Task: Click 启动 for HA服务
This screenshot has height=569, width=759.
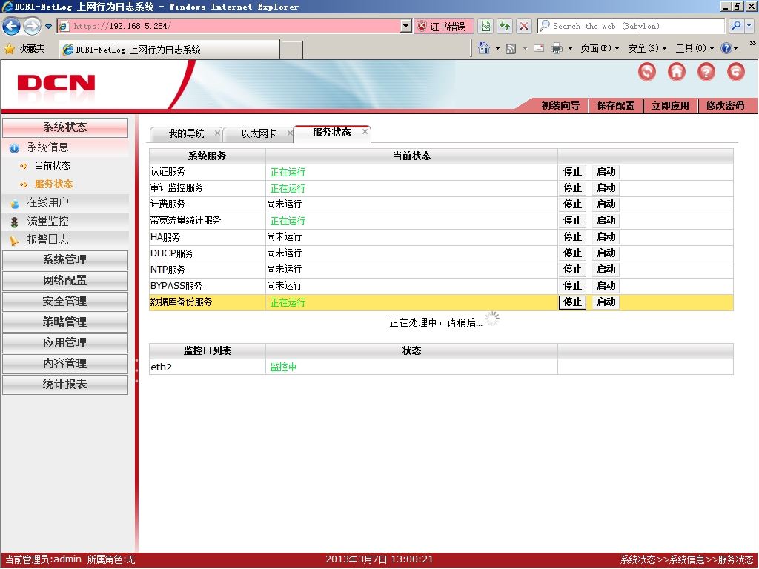Action: [606, 237]
